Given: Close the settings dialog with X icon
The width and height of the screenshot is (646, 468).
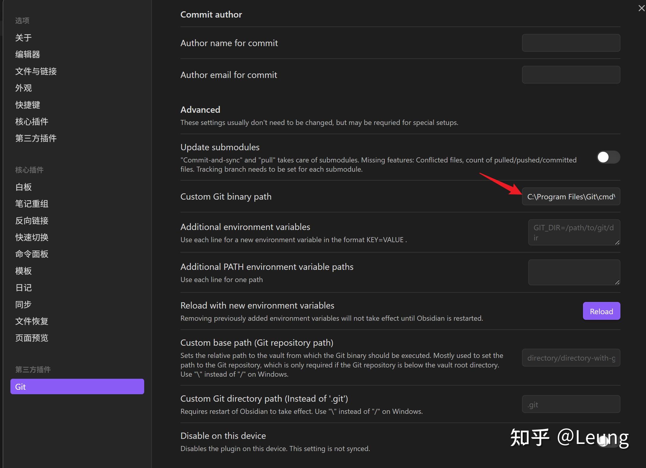Looking at the screenshot, I should [x=641, y=8].
